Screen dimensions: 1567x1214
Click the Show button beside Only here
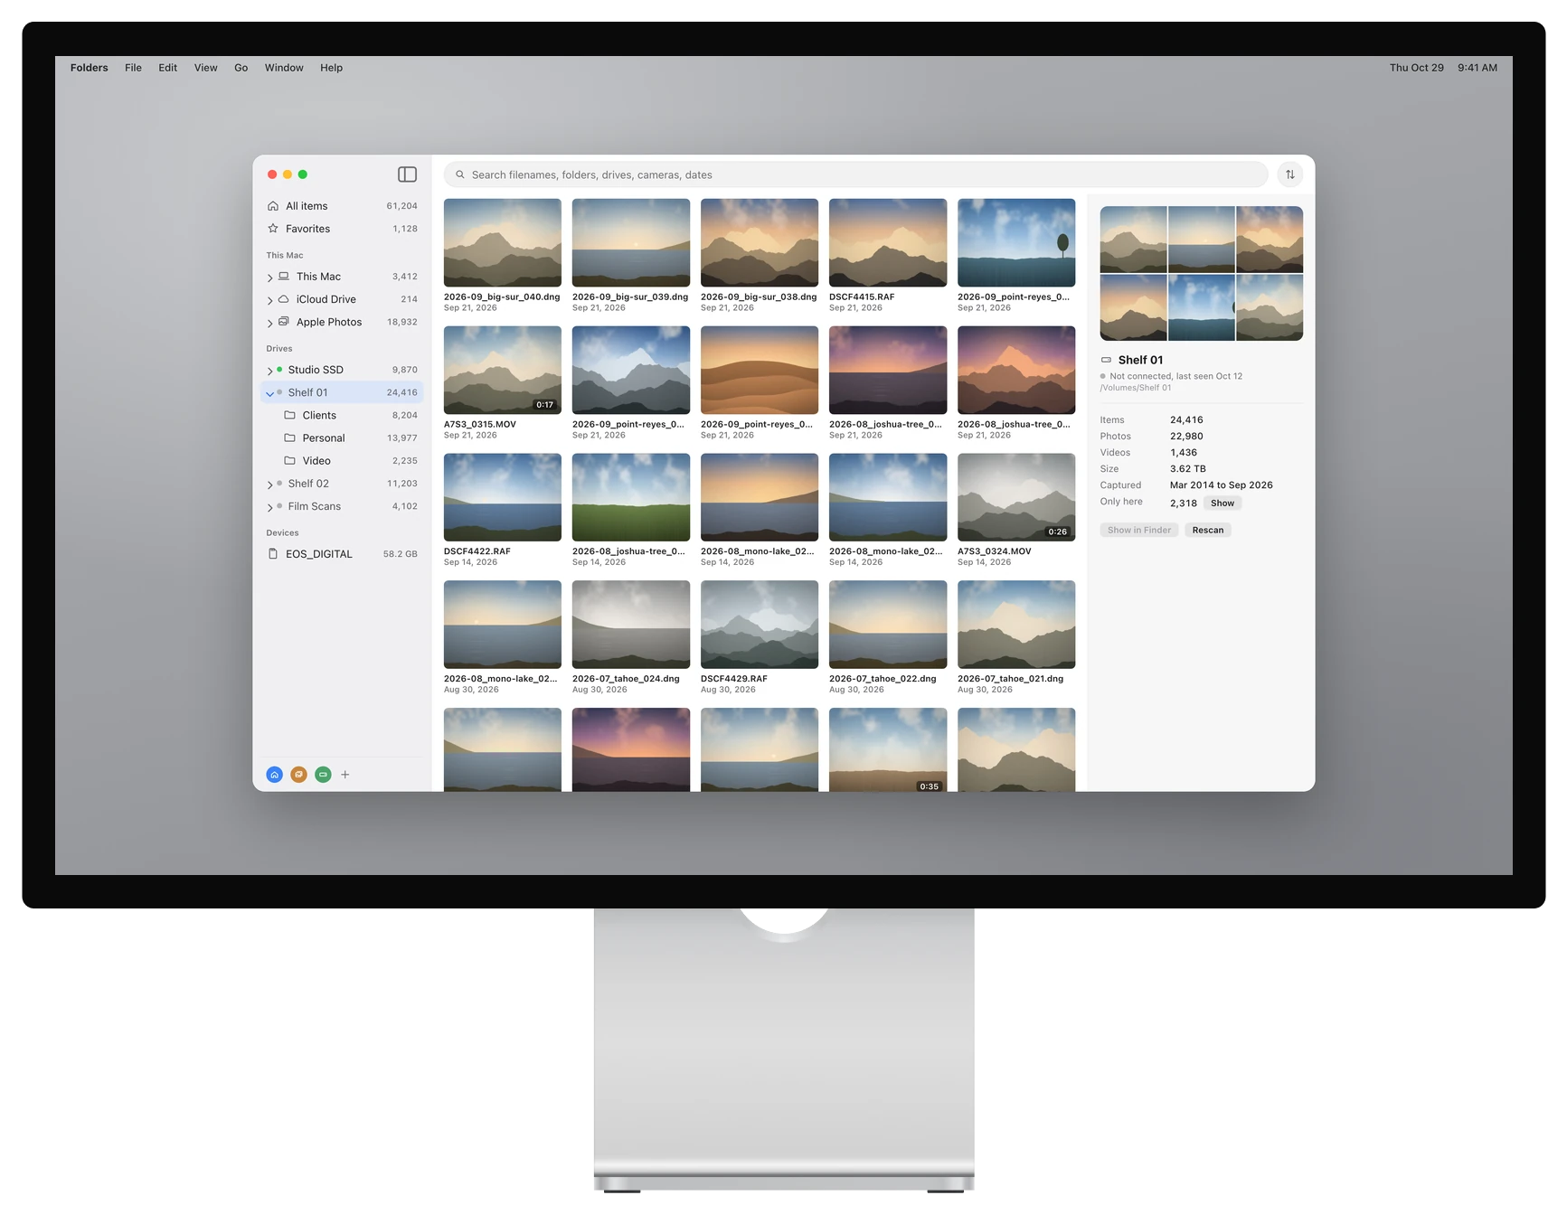point(1222,503)
